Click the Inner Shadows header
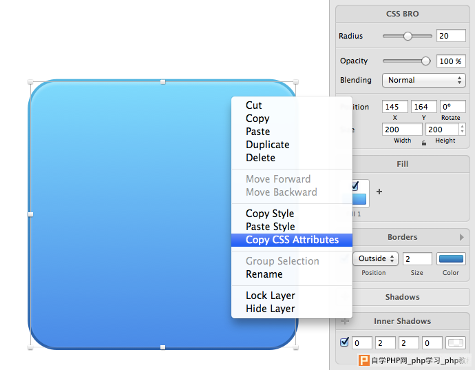 403,321
